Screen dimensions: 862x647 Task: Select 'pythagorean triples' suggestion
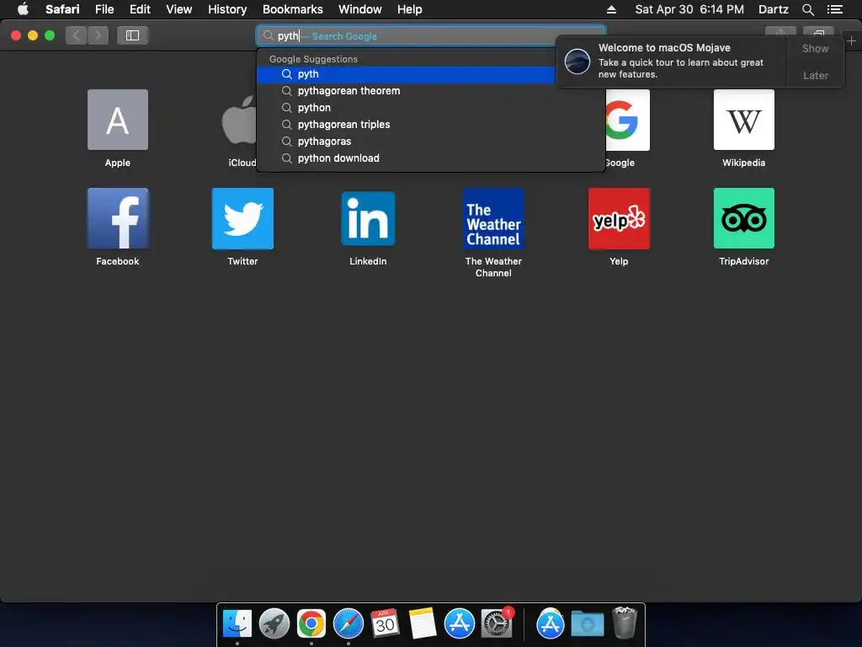tap(430, 125)
